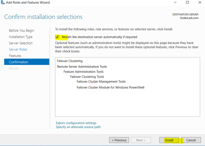Open Specify an alternate source path link
205x146 pixels.
click(x=78, y=127)
